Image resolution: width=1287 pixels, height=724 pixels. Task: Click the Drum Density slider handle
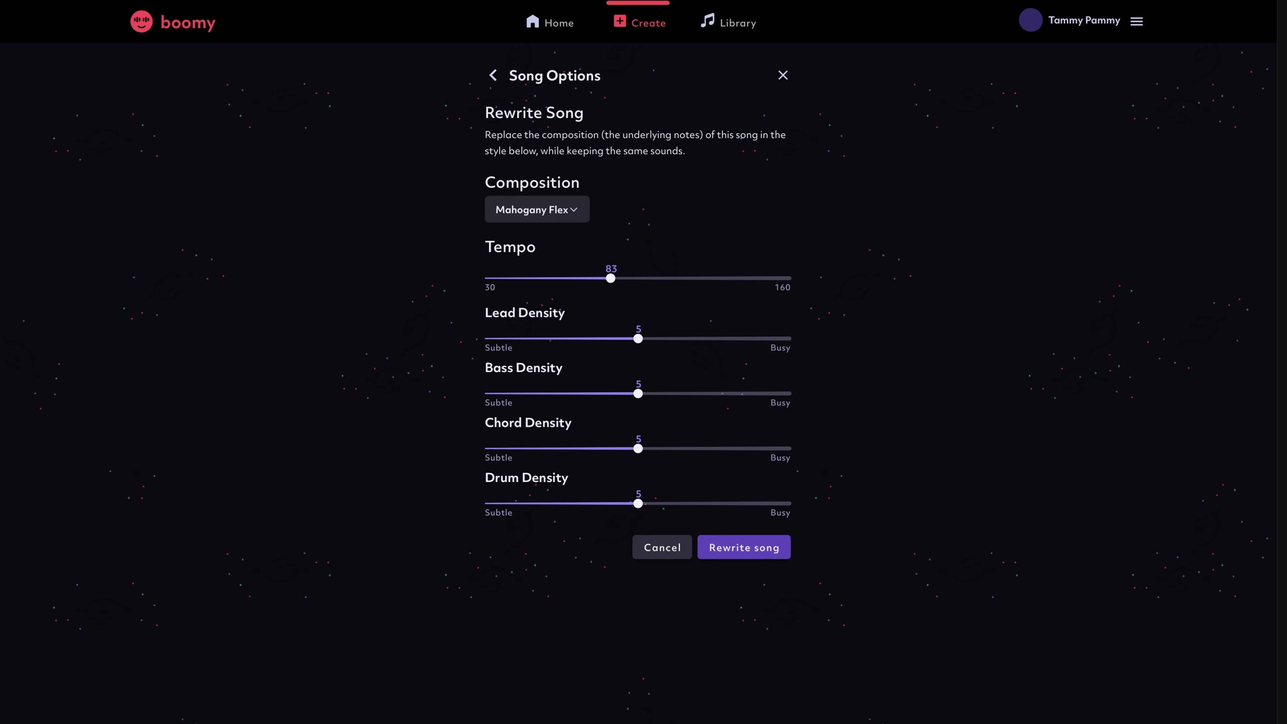(x=638, y=503)
